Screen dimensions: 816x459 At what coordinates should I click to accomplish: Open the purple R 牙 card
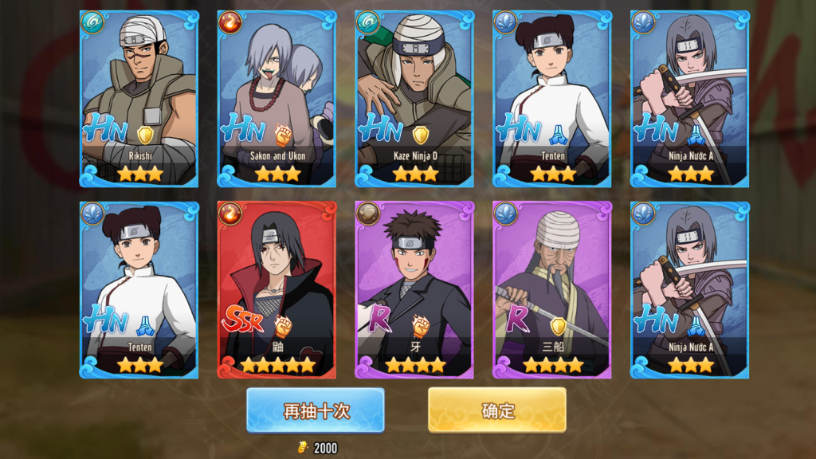[414, 290]
